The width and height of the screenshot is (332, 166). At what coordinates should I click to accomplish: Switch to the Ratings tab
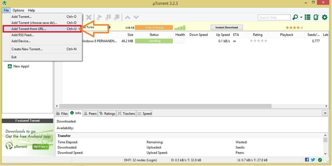tap(107, 113)
